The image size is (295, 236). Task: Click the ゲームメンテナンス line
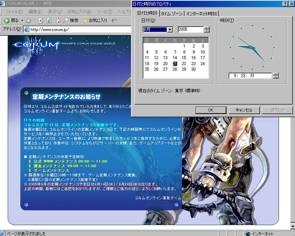(49, 170)
